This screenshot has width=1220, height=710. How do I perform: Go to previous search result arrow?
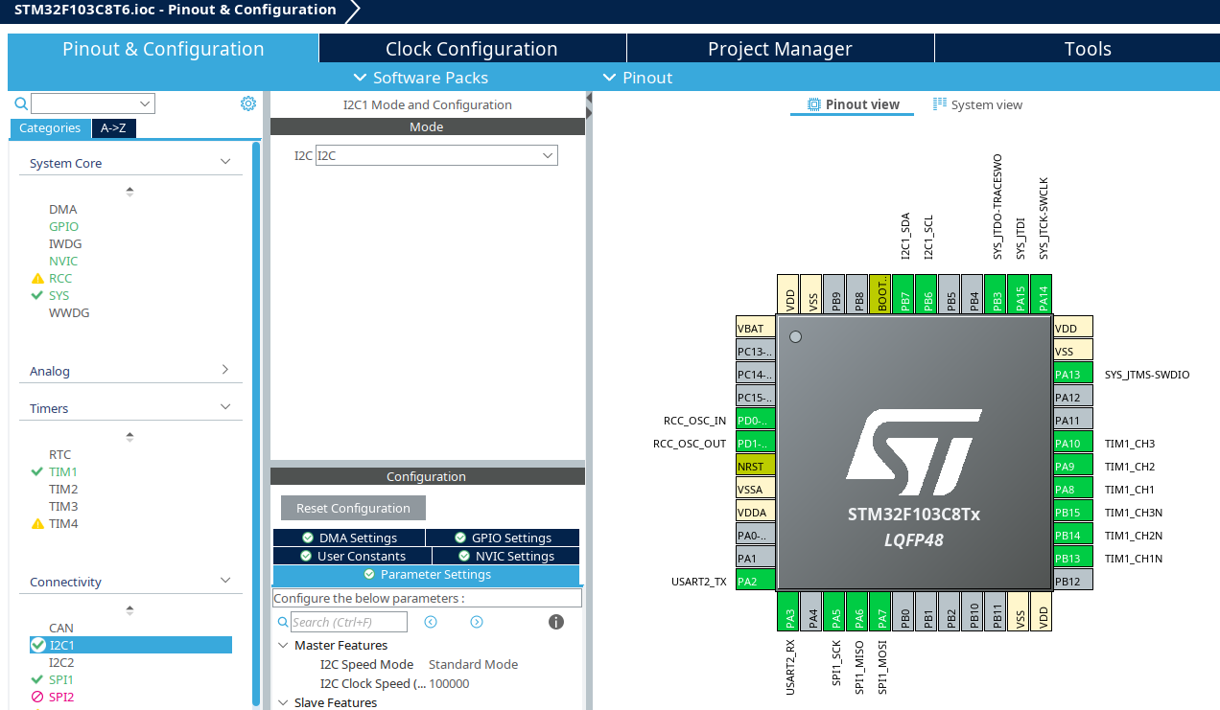click(431, 622)
